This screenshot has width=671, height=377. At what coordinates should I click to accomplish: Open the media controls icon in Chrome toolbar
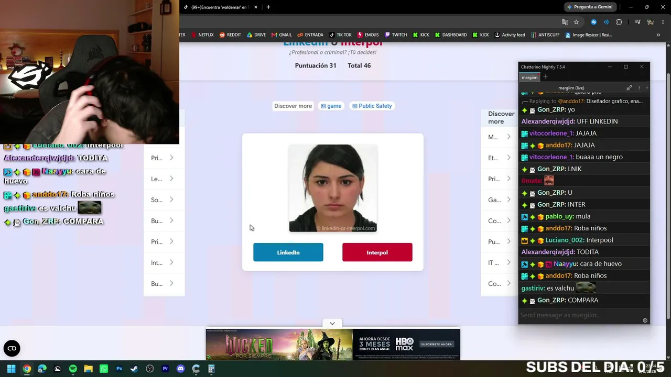point(637,22)
